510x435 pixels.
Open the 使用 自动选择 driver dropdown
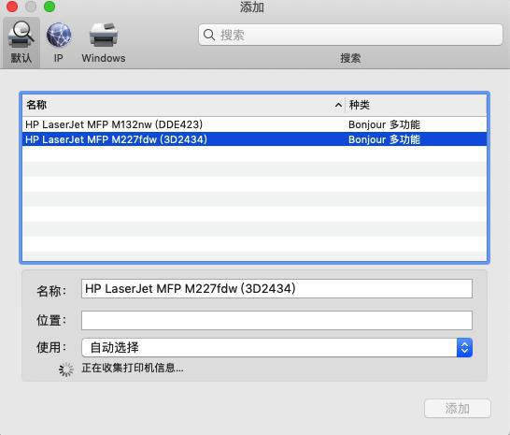(x=276, y=348)
